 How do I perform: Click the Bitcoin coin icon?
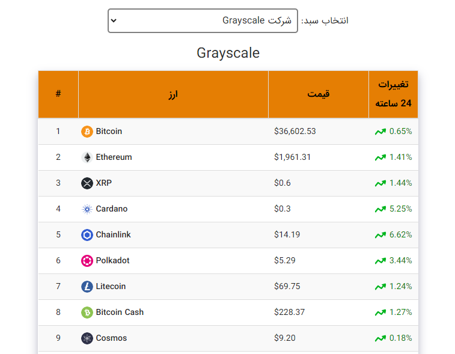click(87, 132)
